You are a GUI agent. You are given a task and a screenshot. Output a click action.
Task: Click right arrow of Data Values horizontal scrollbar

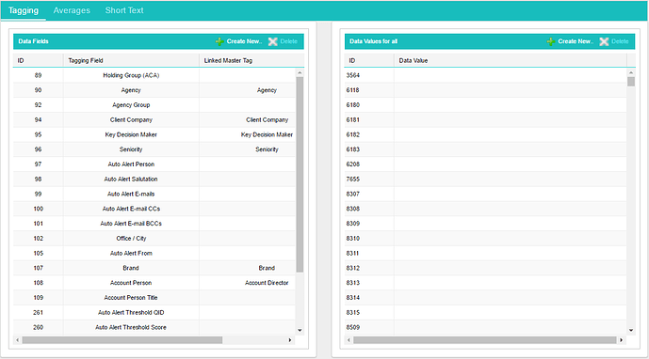[x=621, y=340]
